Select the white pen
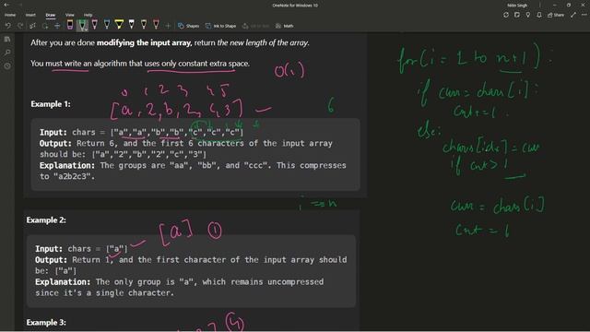This screenshot has height=332, width=590. coord(132,25)
